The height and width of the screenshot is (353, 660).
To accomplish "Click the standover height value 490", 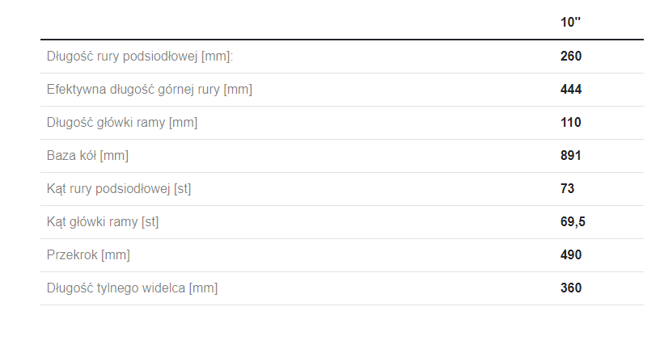I will [x=571, y=255].
